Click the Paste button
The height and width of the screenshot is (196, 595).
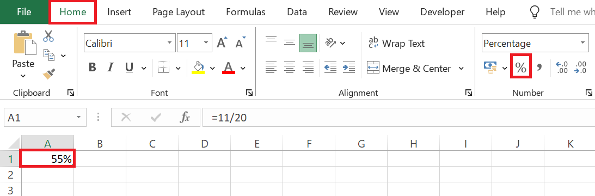coord(23,55)
